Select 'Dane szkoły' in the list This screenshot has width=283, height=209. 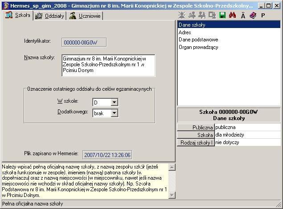point(229,25)
